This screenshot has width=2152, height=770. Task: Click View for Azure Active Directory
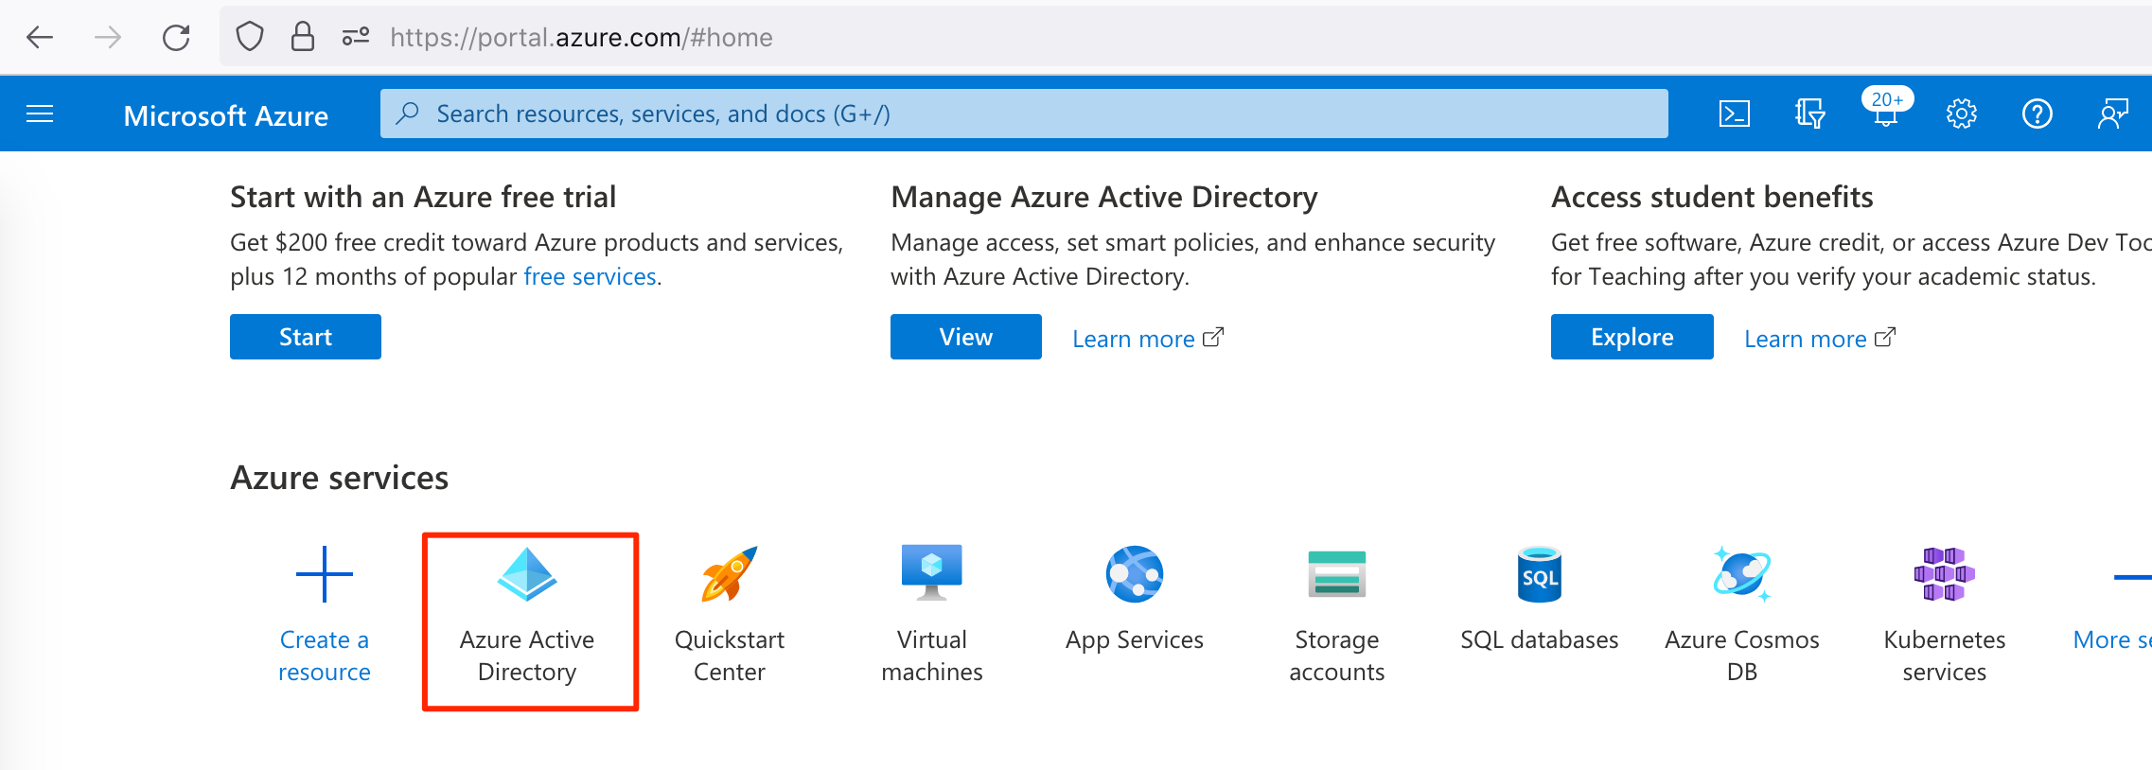click(966, 337)
